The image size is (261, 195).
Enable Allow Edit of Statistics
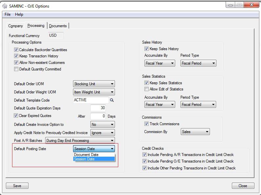pos(146,89)
